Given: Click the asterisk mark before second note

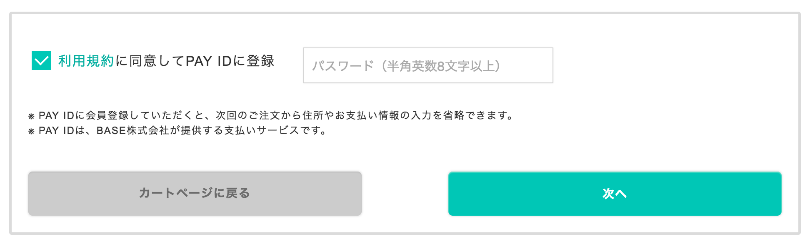Looking at the screenshot, I should [31, 132].
